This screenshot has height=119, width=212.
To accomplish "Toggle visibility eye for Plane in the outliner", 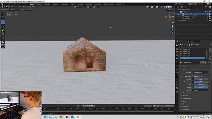I will click(207, 20).
